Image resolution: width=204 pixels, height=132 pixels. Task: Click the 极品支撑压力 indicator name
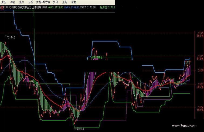[x=24, y=7]
